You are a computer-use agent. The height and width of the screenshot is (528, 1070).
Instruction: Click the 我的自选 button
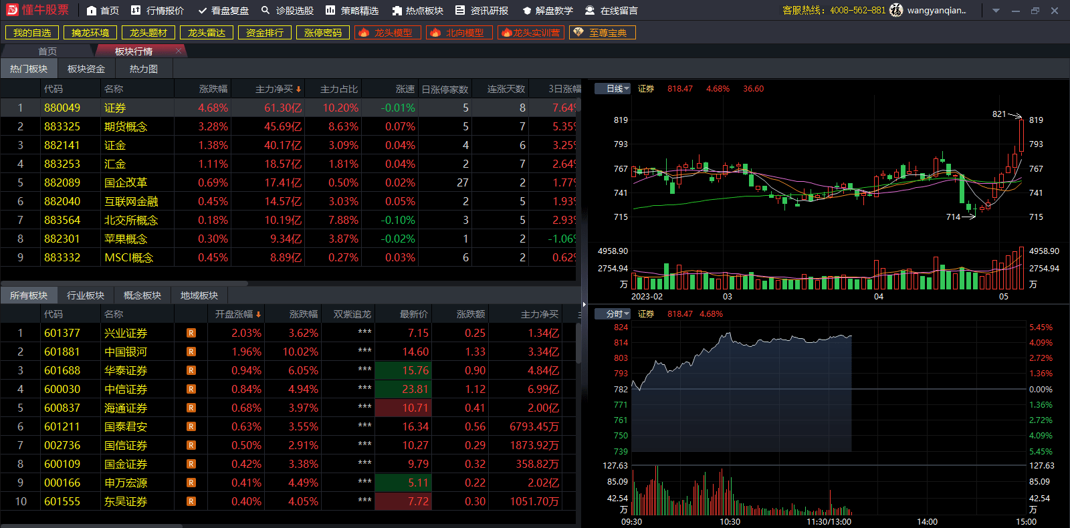pos(32,33)
